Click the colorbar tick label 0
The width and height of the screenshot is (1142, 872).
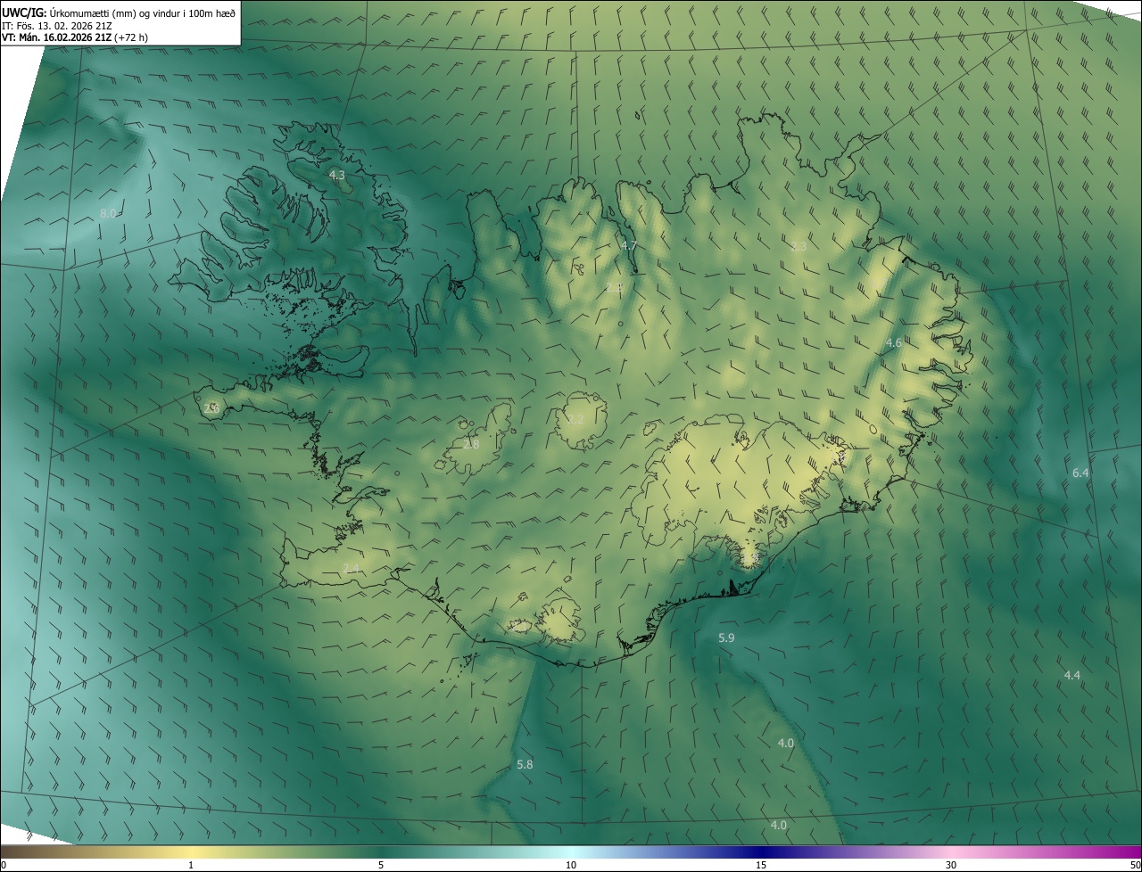click(4, 865)
